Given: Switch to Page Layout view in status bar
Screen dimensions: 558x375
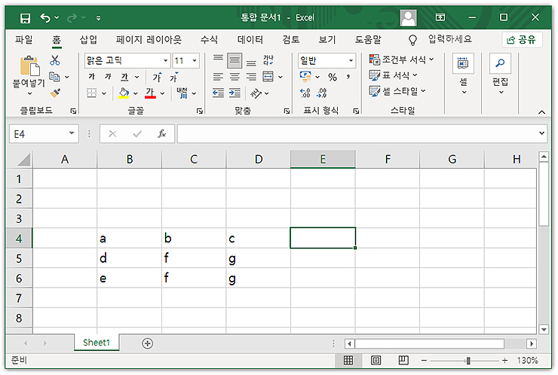Looking at the screenshot, I should 376,361.
